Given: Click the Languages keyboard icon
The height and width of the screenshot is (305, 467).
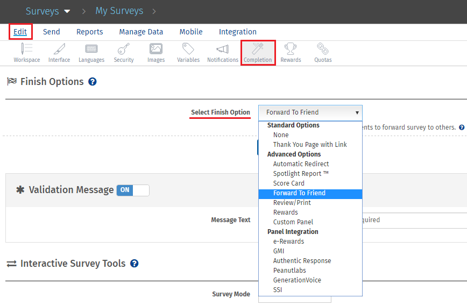Looking at the screenshot, I should 91,49.
